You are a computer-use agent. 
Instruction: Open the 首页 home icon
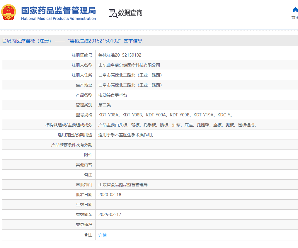point(295,10)
